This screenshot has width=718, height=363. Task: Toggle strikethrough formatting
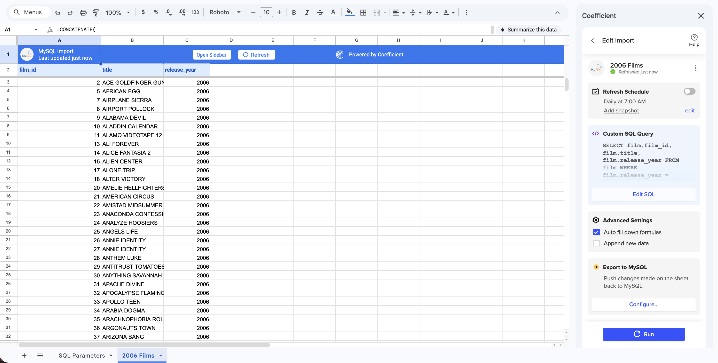(320, 12)
